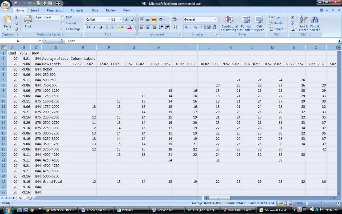Open Microsoft Office Excel Help

coord(321,10)
